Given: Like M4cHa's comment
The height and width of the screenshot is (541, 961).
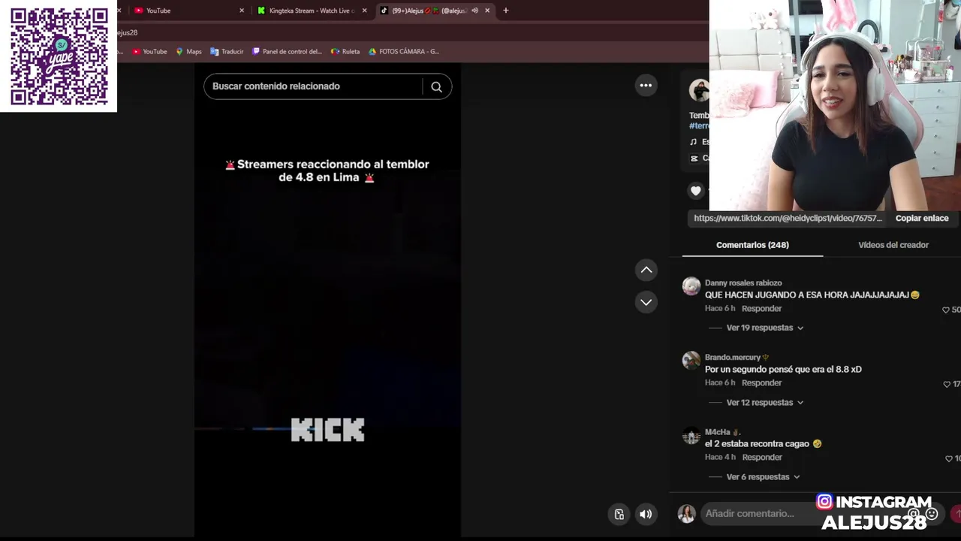Looking at the screenshot, I should (x=948, y=458).
